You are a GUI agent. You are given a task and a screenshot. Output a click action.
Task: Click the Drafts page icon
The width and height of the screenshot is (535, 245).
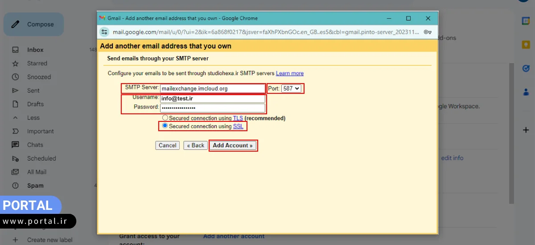[x=16, y=104]
